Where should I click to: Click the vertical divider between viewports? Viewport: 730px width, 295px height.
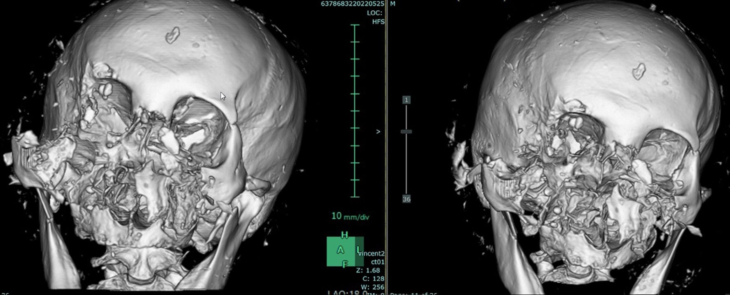[386, 165]
